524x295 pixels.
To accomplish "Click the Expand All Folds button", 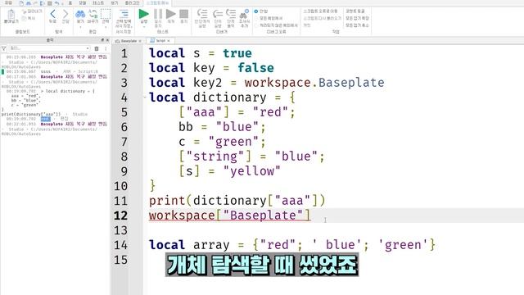I will coord(357,18).
